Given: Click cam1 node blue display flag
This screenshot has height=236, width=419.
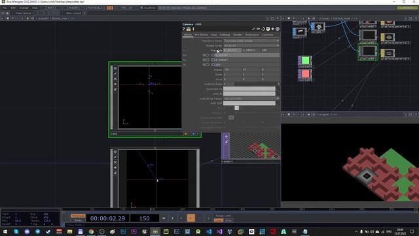Looking at the screenshot, I should [x=194, y=134].
